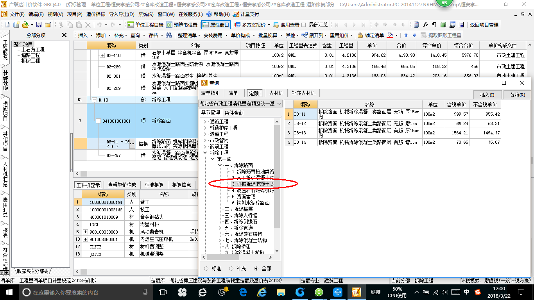Screen dimensions: 534x300
Task: Open 多方案报价 multi-scheme quotation
Action: [252, 25]
